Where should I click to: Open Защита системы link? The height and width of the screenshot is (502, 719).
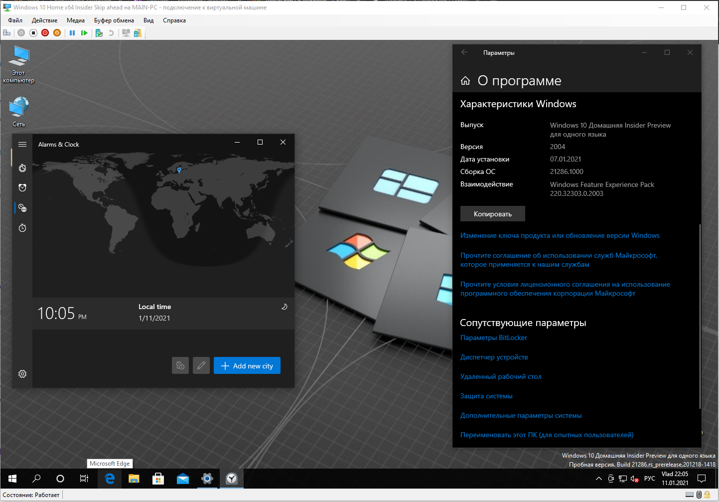486,396
